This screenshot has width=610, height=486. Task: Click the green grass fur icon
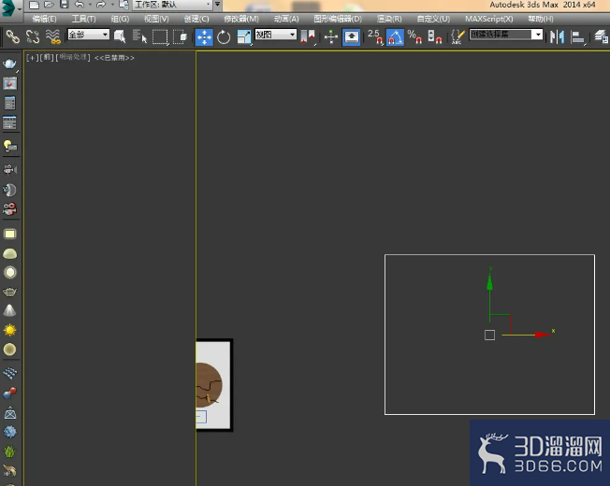[x=9, y=451]
